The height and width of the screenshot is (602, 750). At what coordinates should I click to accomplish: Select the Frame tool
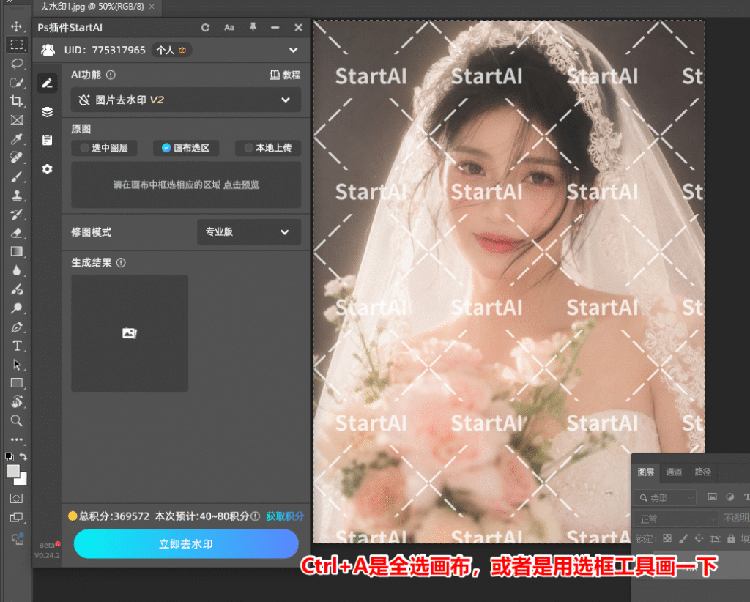pyautogui.click(x=17, y=120)
